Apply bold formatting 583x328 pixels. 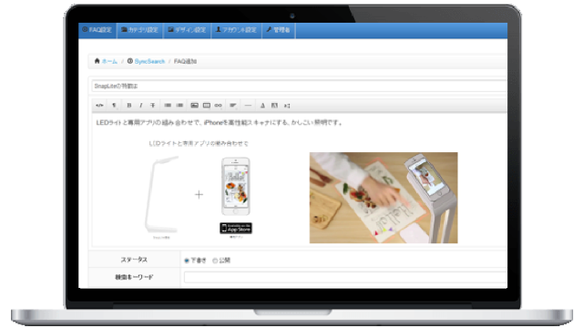129,106
